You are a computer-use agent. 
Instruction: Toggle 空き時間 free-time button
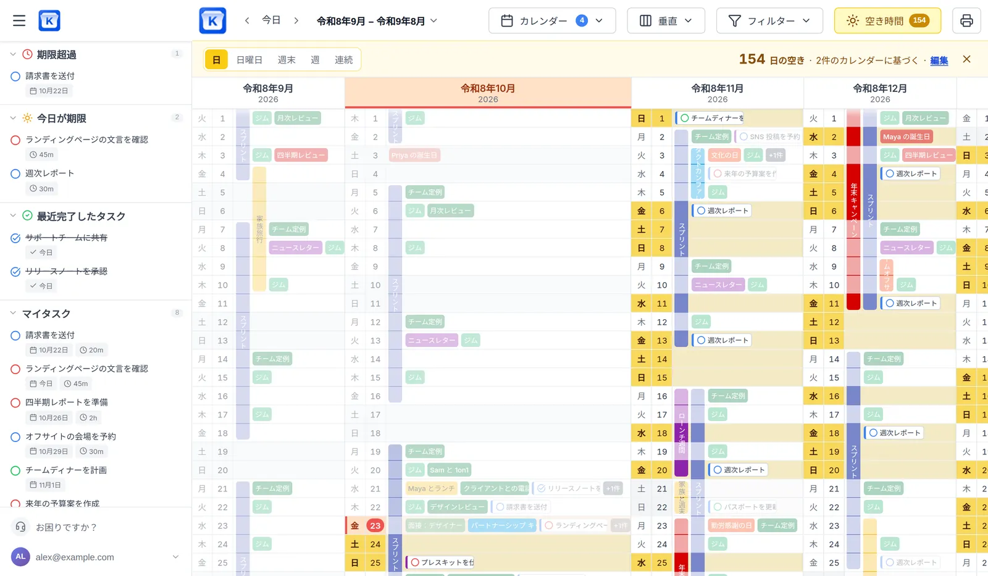[x=887, y=20]
